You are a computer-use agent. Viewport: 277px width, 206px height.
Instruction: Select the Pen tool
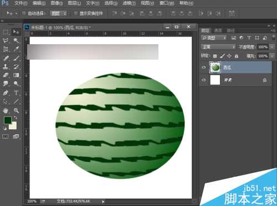[6, 93]
